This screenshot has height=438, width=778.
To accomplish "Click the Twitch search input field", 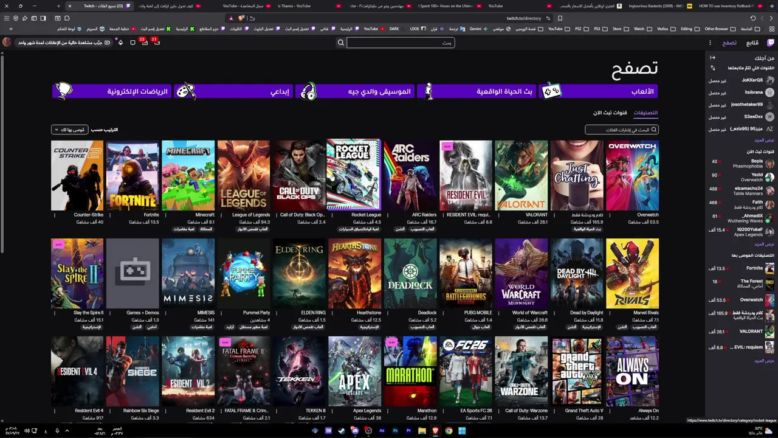I will 401,43.
